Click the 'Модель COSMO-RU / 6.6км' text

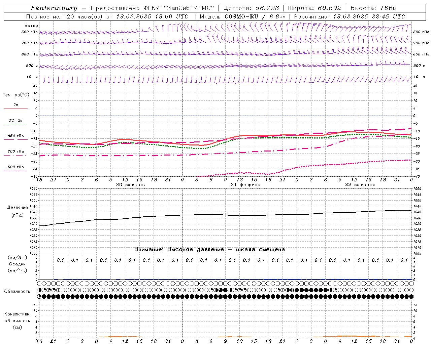(x=242, y=16)
